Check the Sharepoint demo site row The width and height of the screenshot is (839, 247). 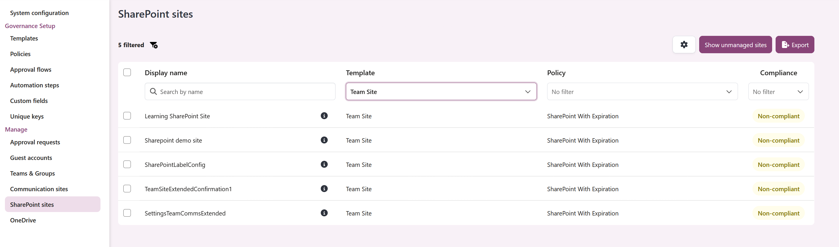(127, 140)
